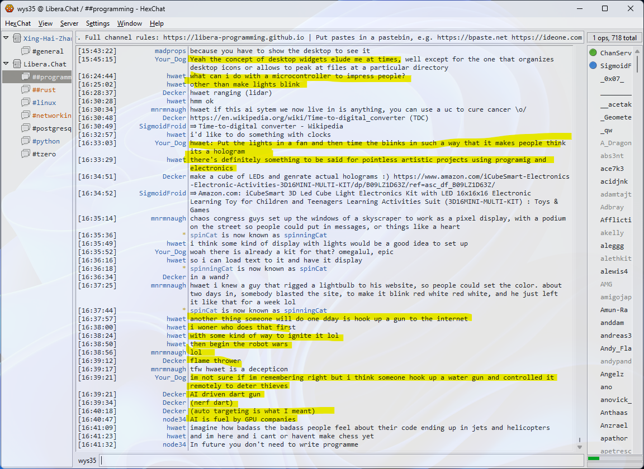Click the ##rust channel icon

25,90
